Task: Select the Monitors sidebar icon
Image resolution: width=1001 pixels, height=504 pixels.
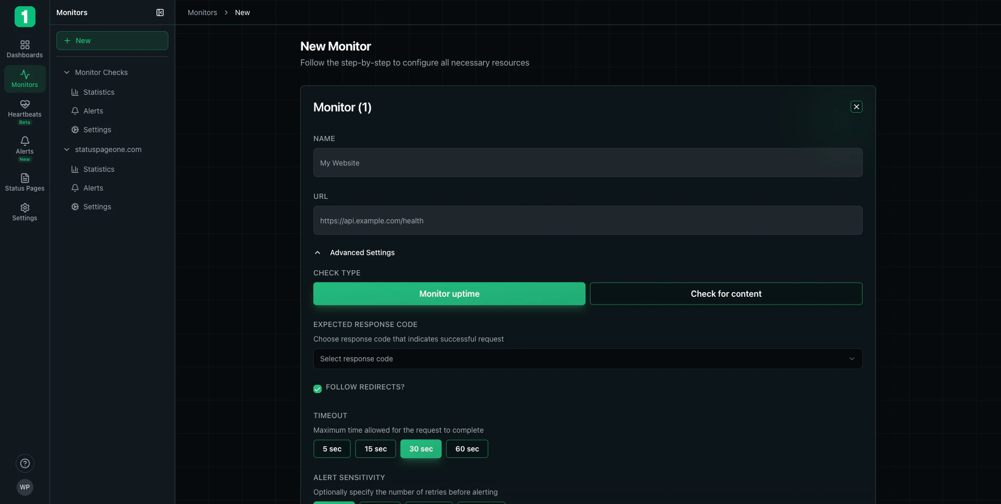Action: point(25,79)
